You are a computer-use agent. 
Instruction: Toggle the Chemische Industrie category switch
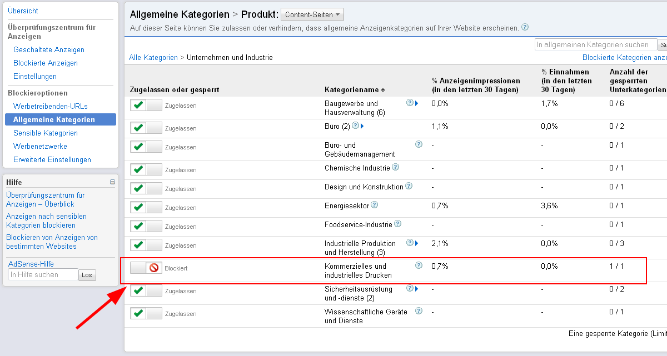146,169
